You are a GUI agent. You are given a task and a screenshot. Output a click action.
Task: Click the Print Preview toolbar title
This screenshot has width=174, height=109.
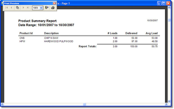tap(12, 3)
